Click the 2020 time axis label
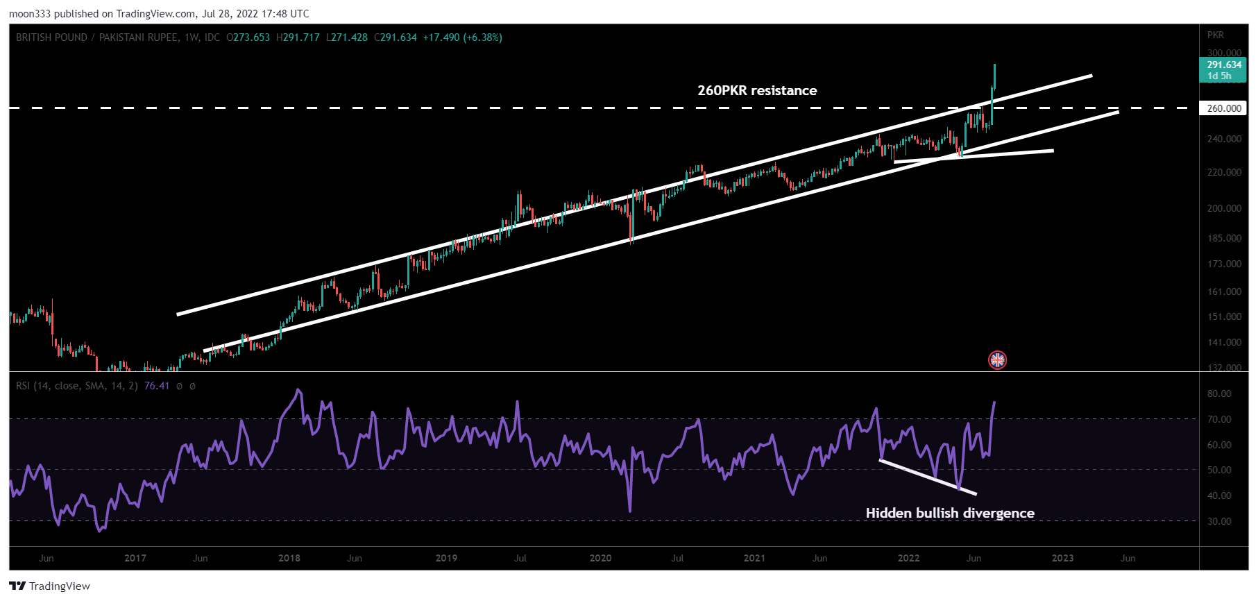 point(600,558)
